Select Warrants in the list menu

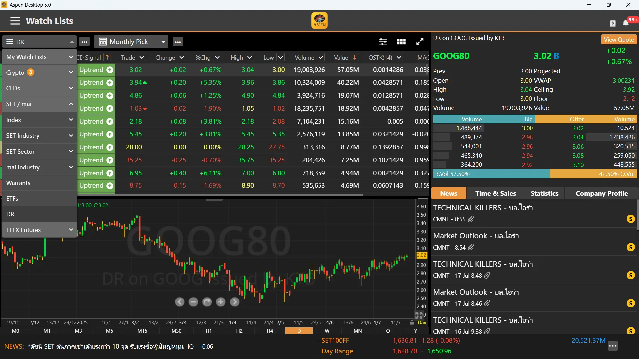(x=18, y=183)
